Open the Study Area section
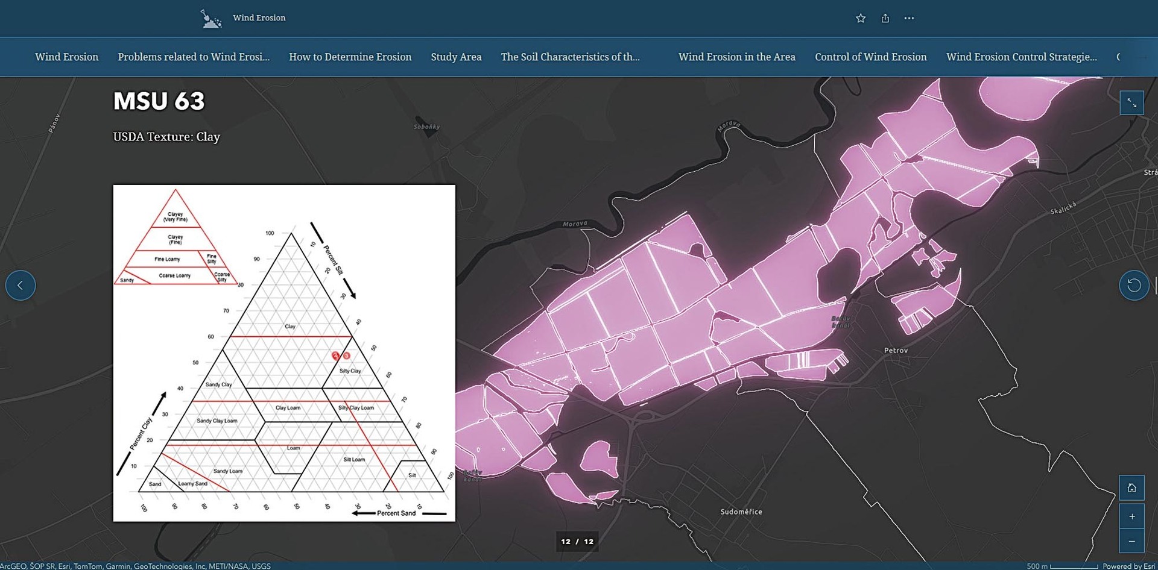Viewport: 1158px width, 570px height. pyautogui.click(x=456, y=57)
